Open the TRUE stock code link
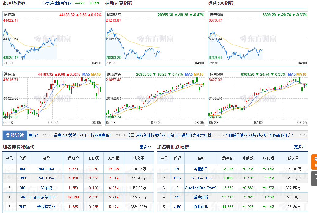The height and width of the screenshot is (213, 317). pyautogui.click(x=177, y=178)
